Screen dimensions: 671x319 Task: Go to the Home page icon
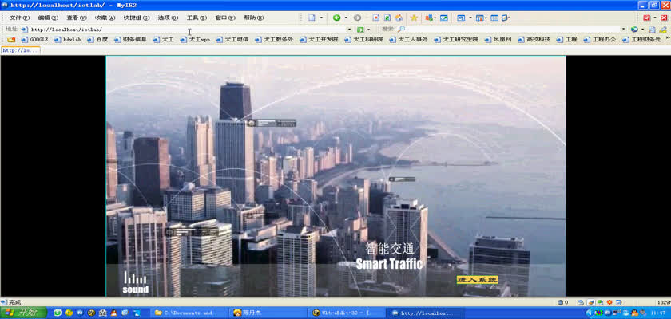tap(399, 18)
